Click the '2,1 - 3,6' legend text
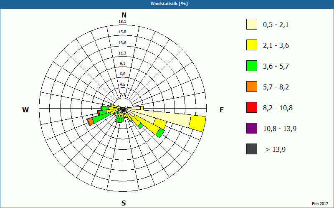The image size is (334, 208). tap(276, 46)
